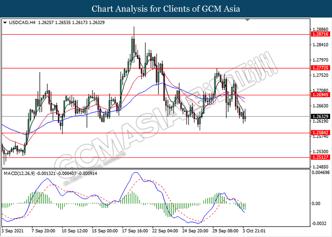Image resolution: width=332 pixels, height=237 pixels.
Task: Click the triangle arrow beside USDCAD,H4
Action: [x=5, y=22]
